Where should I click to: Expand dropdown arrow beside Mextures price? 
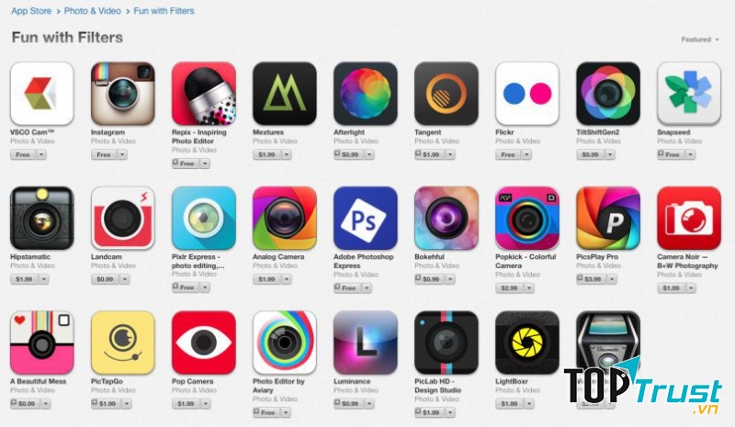(x=287, y=154)
